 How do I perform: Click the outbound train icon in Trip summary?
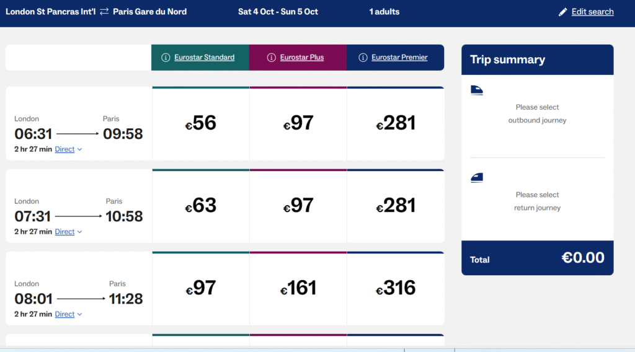click(x=477, y=90)
